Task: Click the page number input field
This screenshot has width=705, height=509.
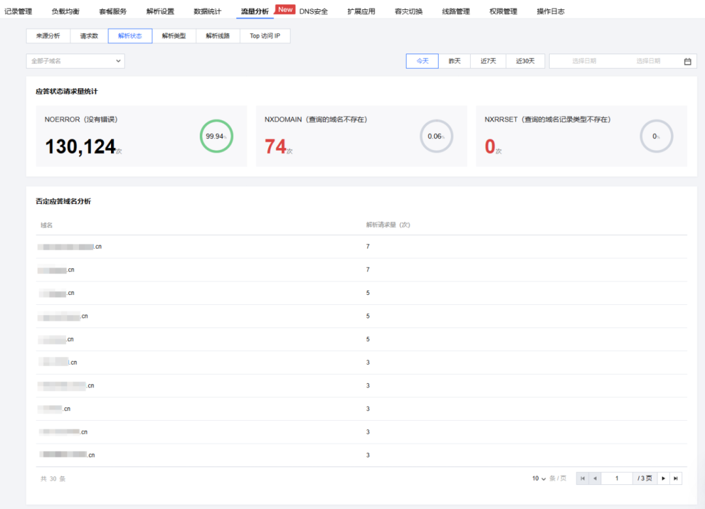Action: (617, 478)
